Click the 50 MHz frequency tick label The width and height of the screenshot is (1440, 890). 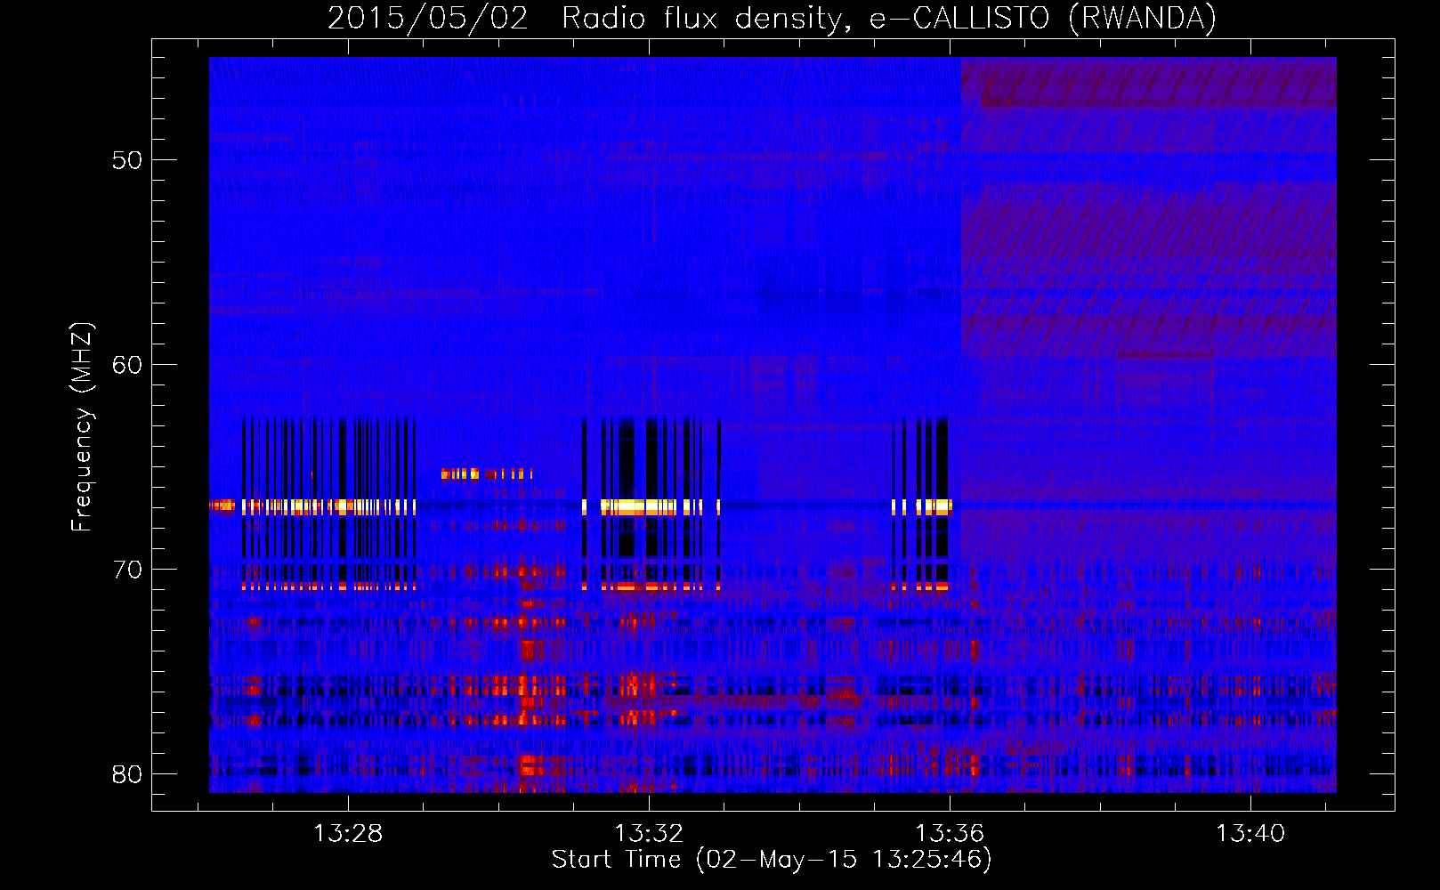(127, 160)
